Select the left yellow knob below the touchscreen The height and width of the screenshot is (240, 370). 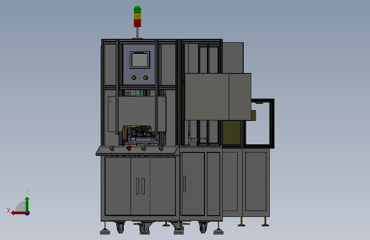click(134, 78)
